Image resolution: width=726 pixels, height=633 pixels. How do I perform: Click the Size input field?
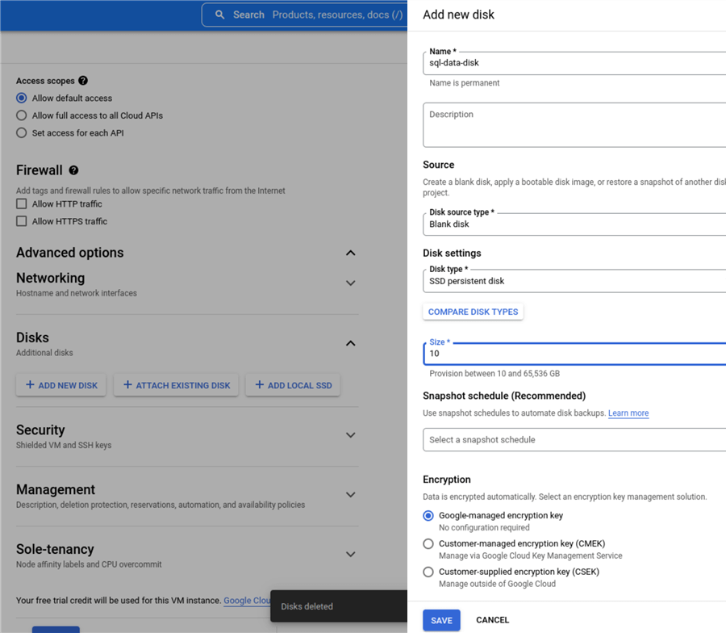point(574,354)
